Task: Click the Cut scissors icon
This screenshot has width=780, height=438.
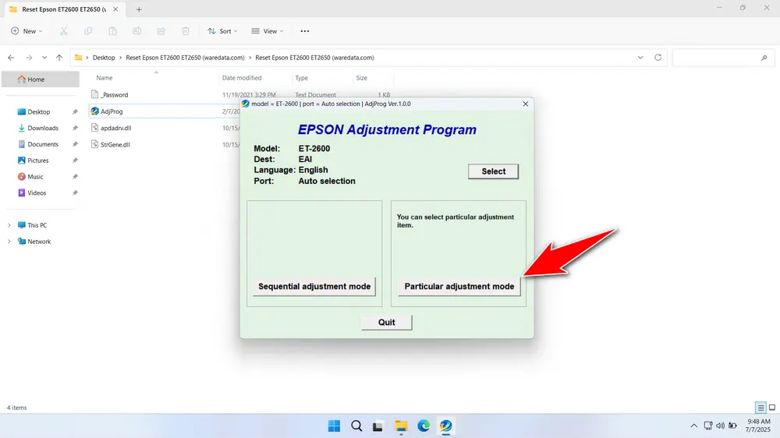Action: pyautogui.click(x=64, y=31)
